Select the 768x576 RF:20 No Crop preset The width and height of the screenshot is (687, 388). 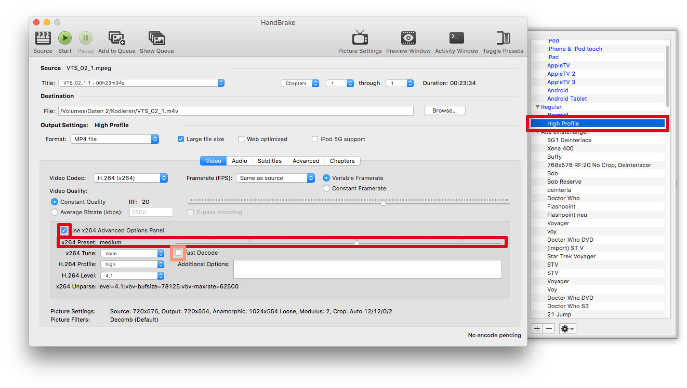click(x=599, y=165)
